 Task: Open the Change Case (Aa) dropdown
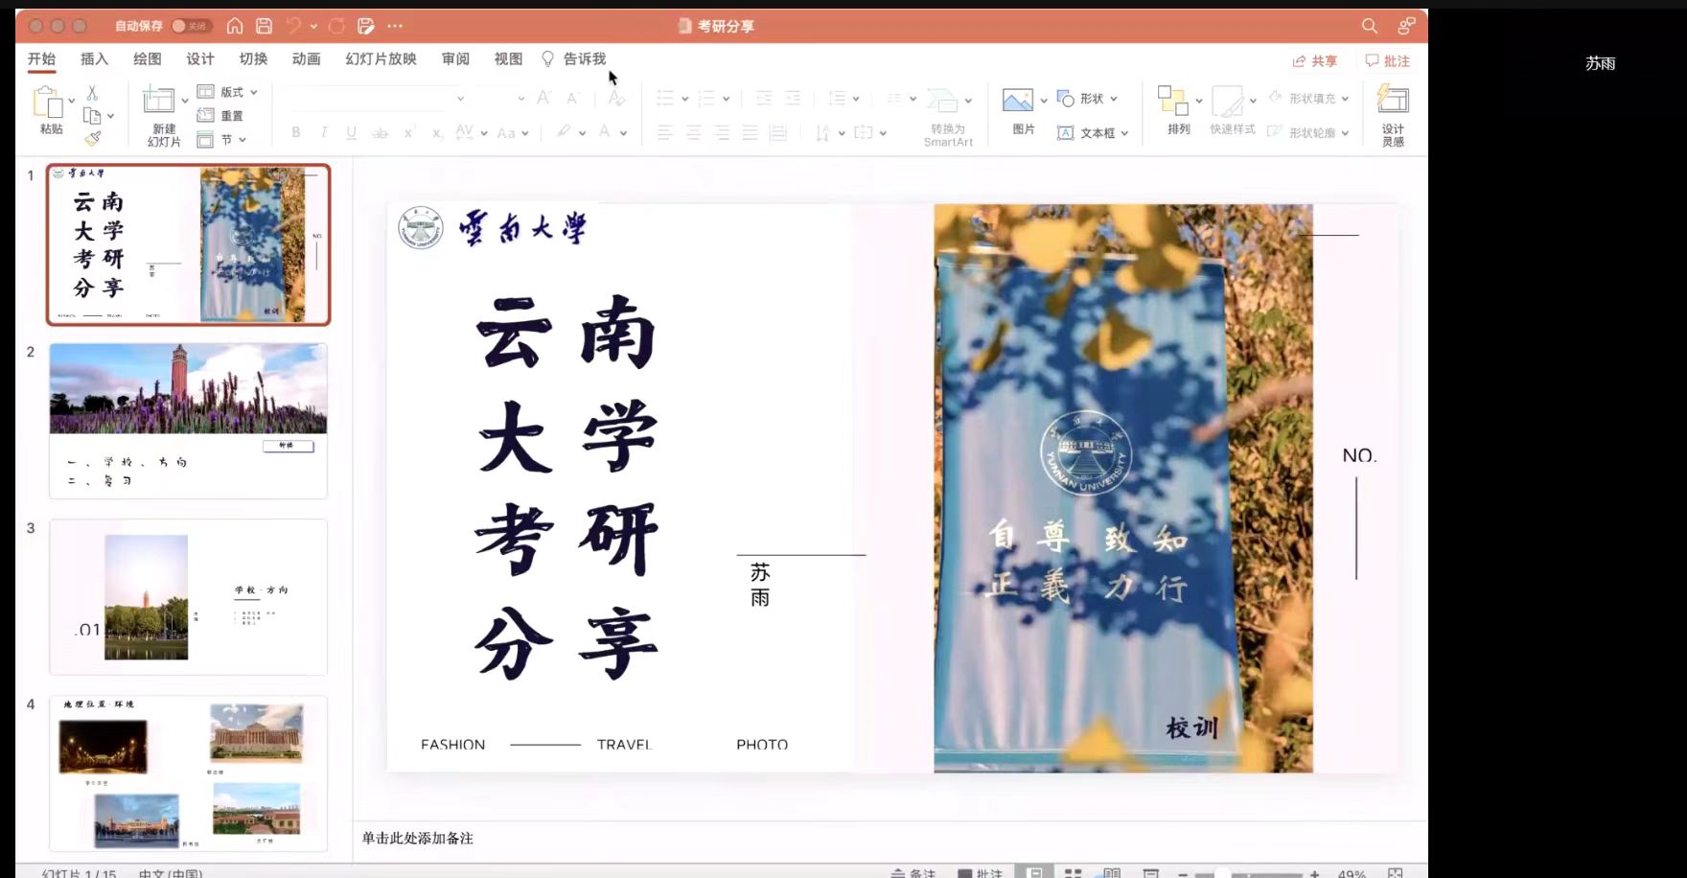coord(512,133)
